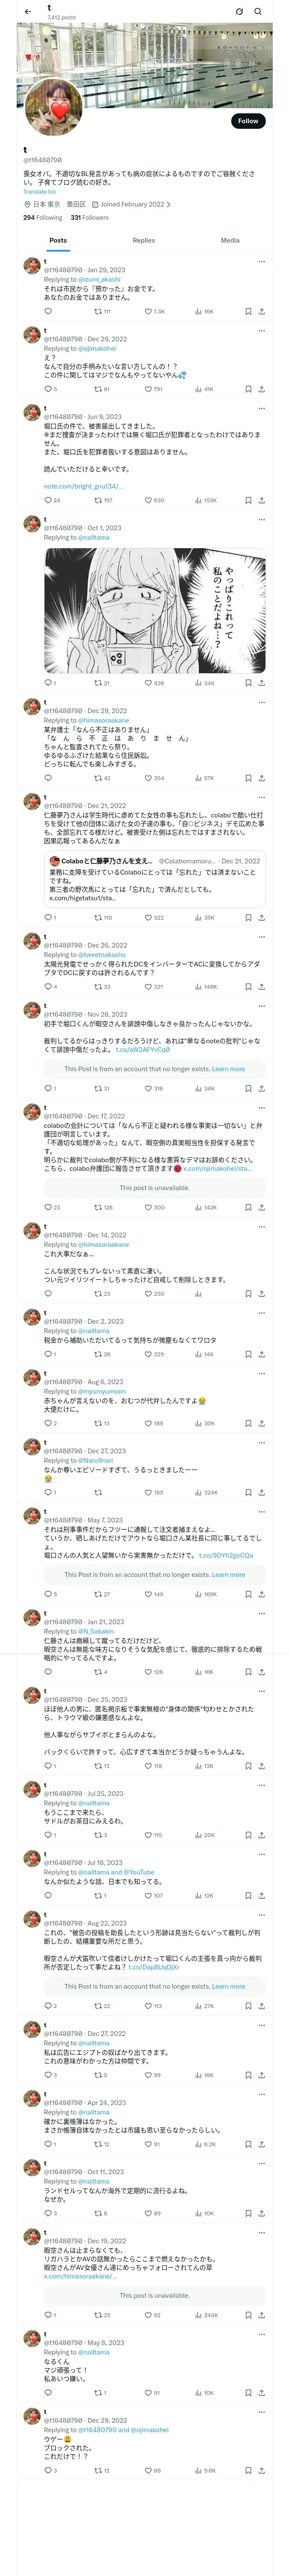
Task: Open the search icon in the header
Action: [x=258, y=12]
